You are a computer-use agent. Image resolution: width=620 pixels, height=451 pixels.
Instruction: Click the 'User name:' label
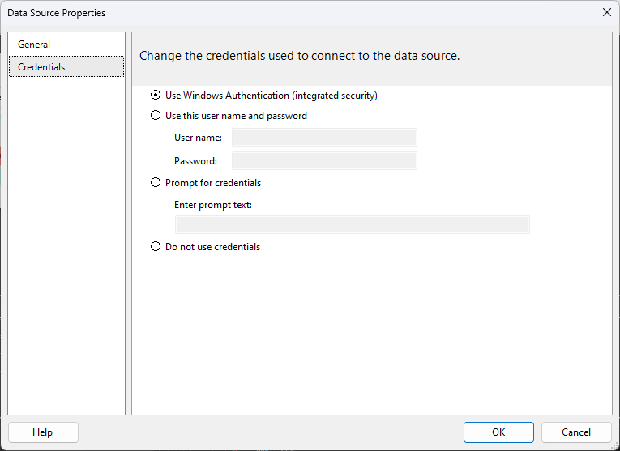[x=198, y=138]
